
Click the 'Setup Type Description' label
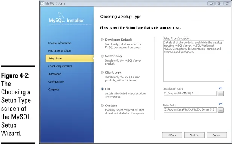[x=177, y=38]
